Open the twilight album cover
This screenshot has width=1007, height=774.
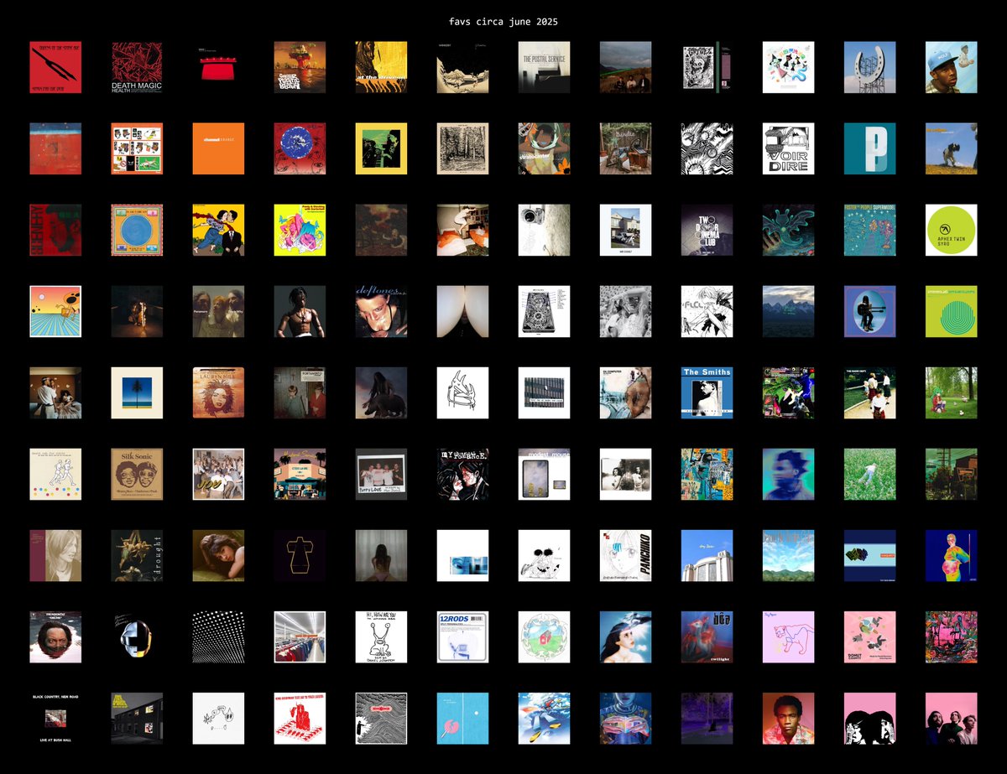(x=707, y=636)
